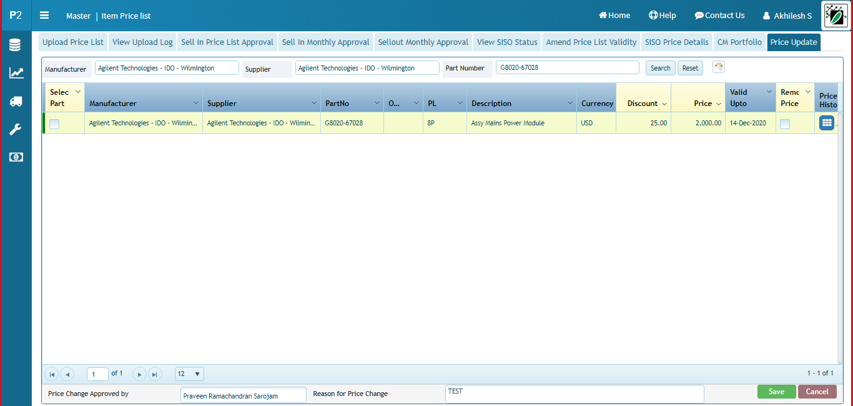Go to last page of results
The height and width of the screenshot is (406, 853).
point(155,374)
